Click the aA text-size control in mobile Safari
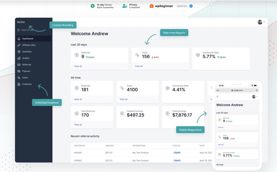This screenshot has height=172, width=277. coord(217,90)
